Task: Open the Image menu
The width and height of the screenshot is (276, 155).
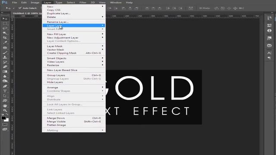Action: 35,3
